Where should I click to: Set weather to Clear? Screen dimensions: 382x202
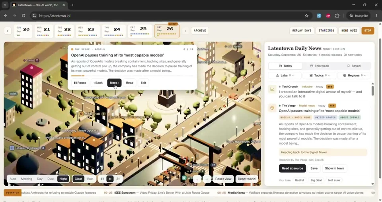coord(78,179)
